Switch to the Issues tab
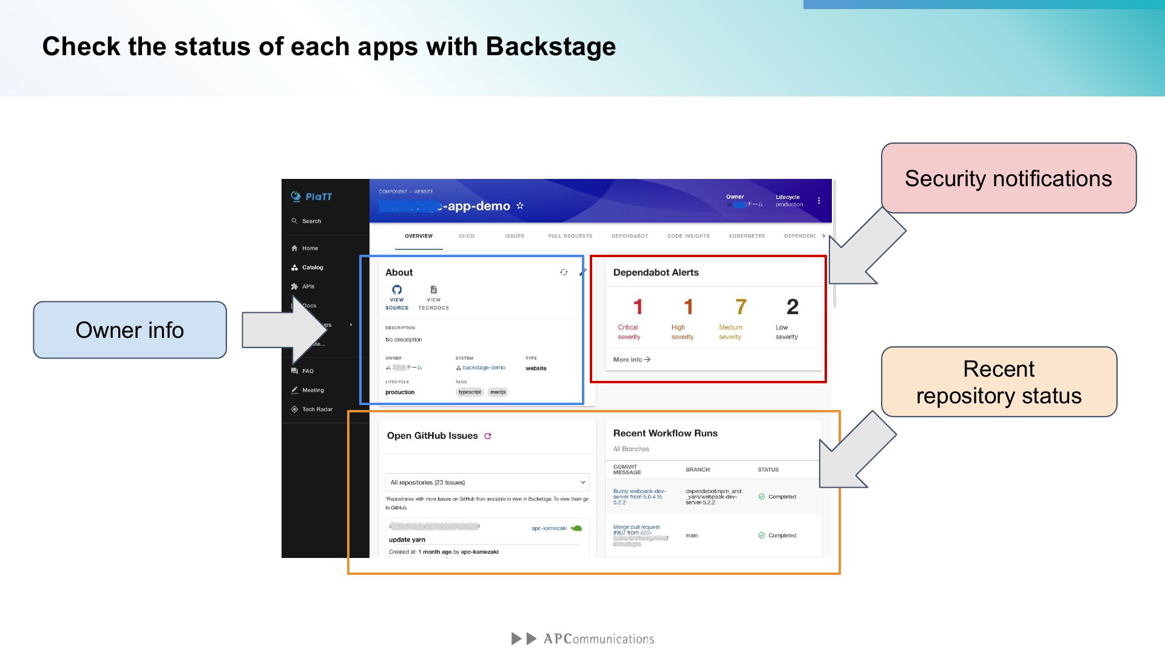Screen dimensions: 1165x655 pyautogui.click(x=515, y=237)
